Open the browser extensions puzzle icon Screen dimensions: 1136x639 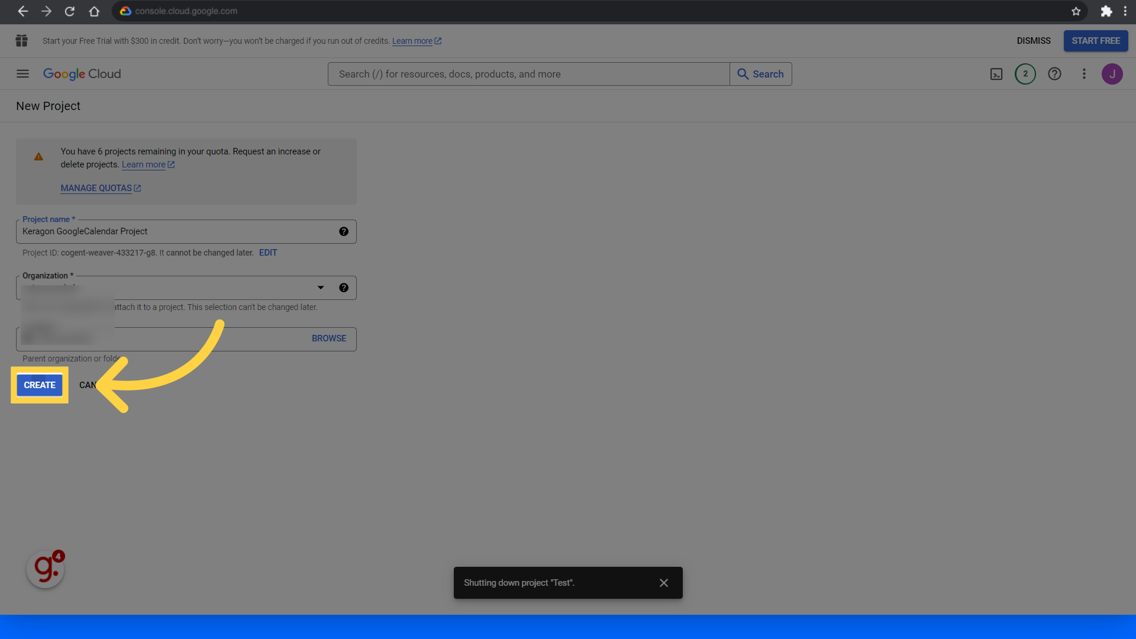1106,11
